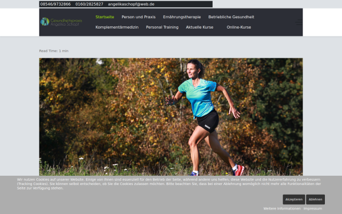Open the Impressum link
The image size is (342, 214).
[x=313, y=208]
